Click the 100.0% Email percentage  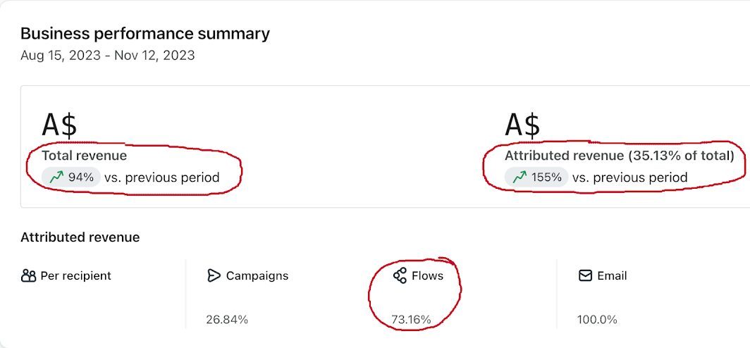pos(596,320)
